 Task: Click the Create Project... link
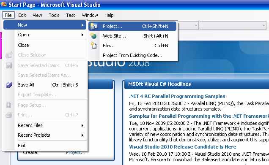[76, 152]
